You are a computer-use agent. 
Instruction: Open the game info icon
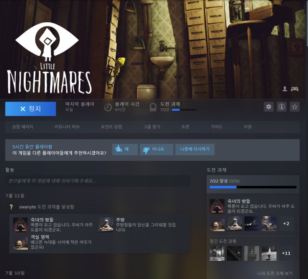[x=281, y=107]
